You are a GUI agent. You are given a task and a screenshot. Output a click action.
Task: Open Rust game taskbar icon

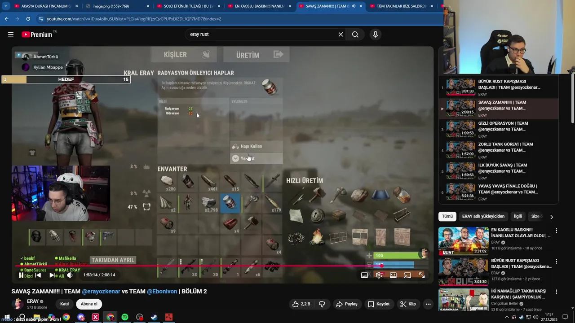pyautogui.click(x=168, y=317)
